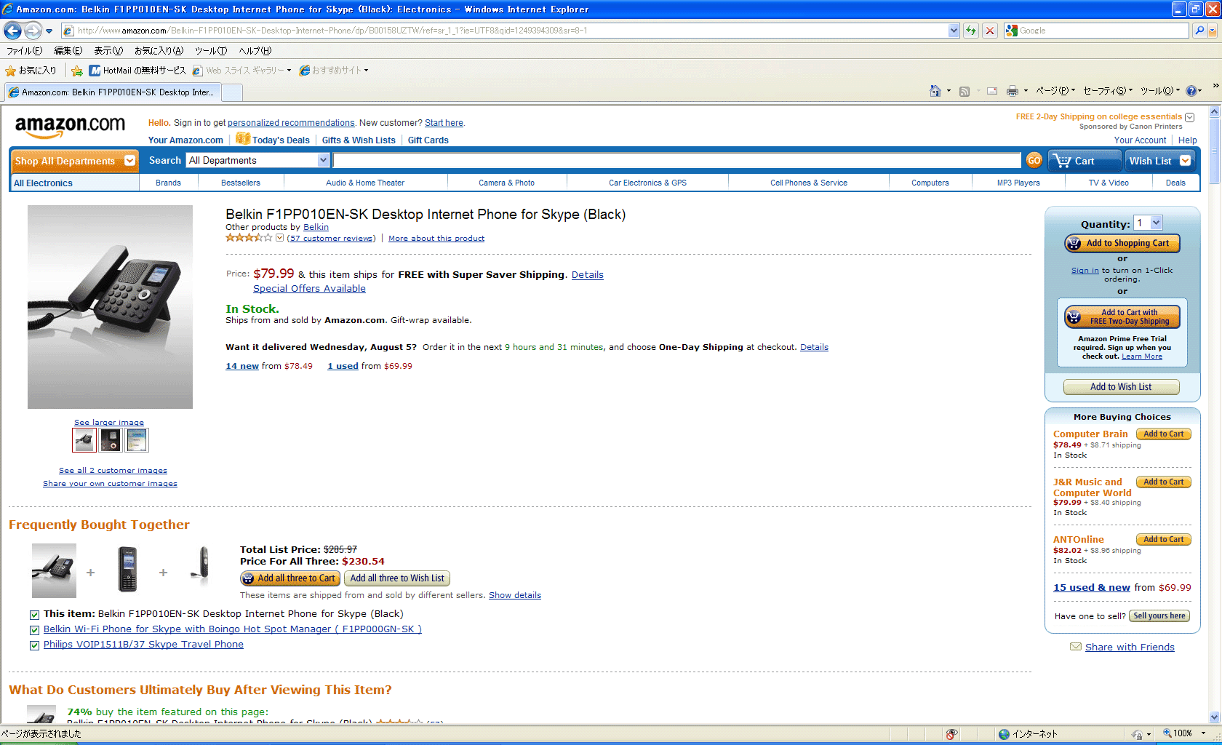Open the ファイル(F) menu
Viewport: 1222px width, 745px height.
(24, 51)
